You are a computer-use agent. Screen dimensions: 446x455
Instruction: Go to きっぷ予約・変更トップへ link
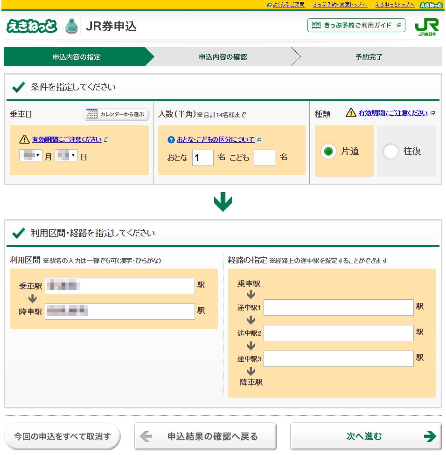pos(340,5)
